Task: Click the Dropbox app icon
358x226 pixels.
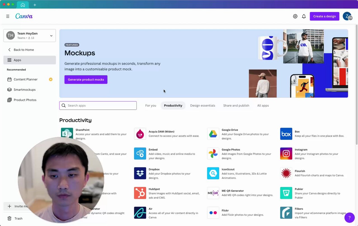Action: (140, 173)
